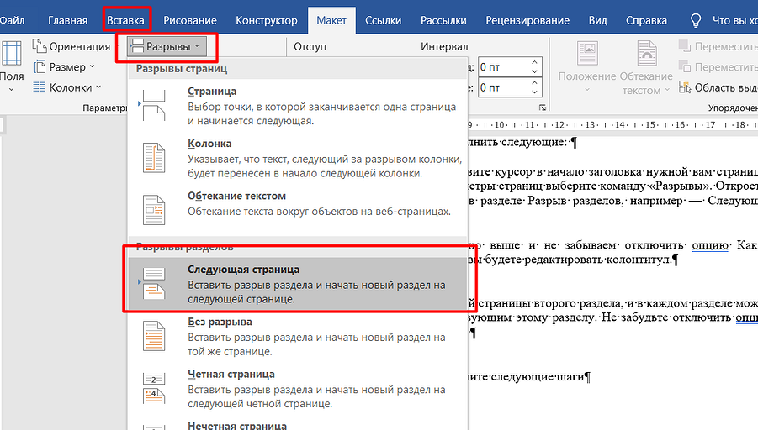Click the Страница break icon
Viewport: 758px width, 430px height.
coord(154,105)
